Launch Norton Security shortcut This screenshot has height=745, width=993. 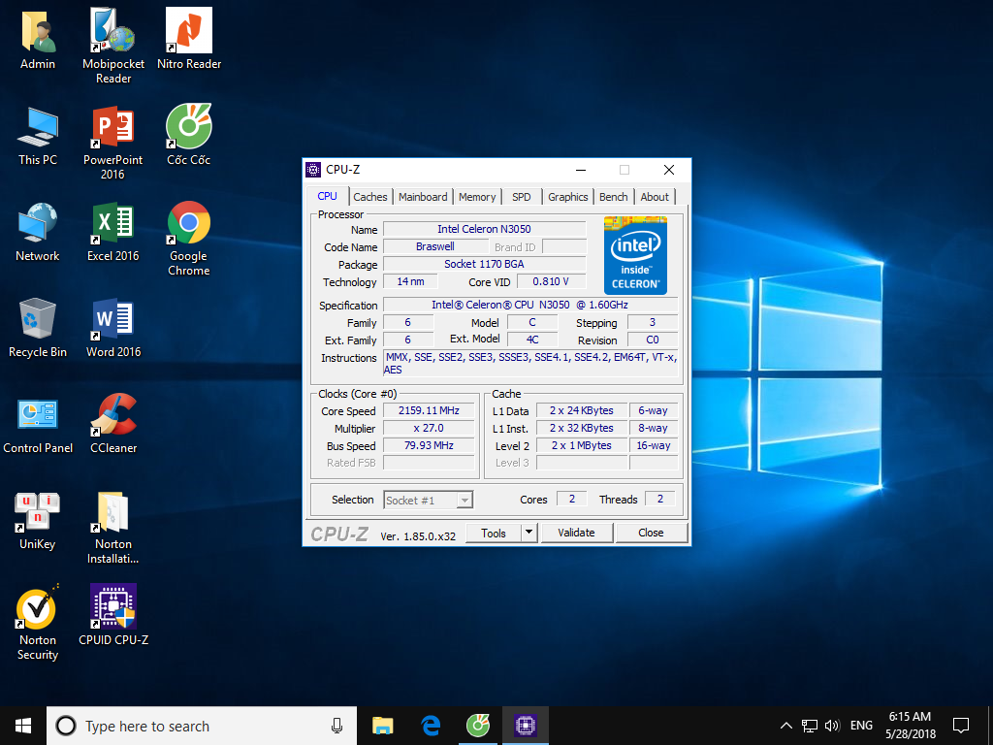click(x=38, y=623)
